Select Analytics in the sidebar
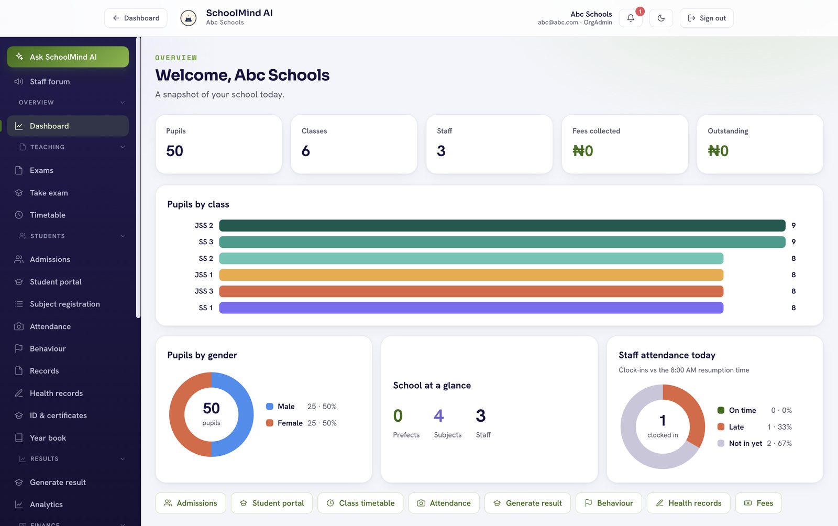 68,505
